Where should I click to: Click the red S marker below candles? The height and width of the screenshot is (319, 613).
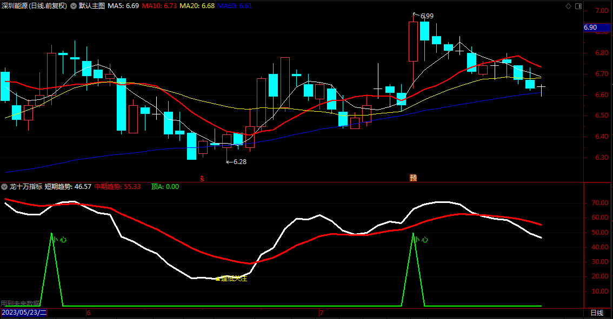pos(202,179)
